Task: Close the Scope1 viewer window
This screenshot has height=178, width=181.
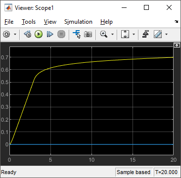Action: point(169,7)
